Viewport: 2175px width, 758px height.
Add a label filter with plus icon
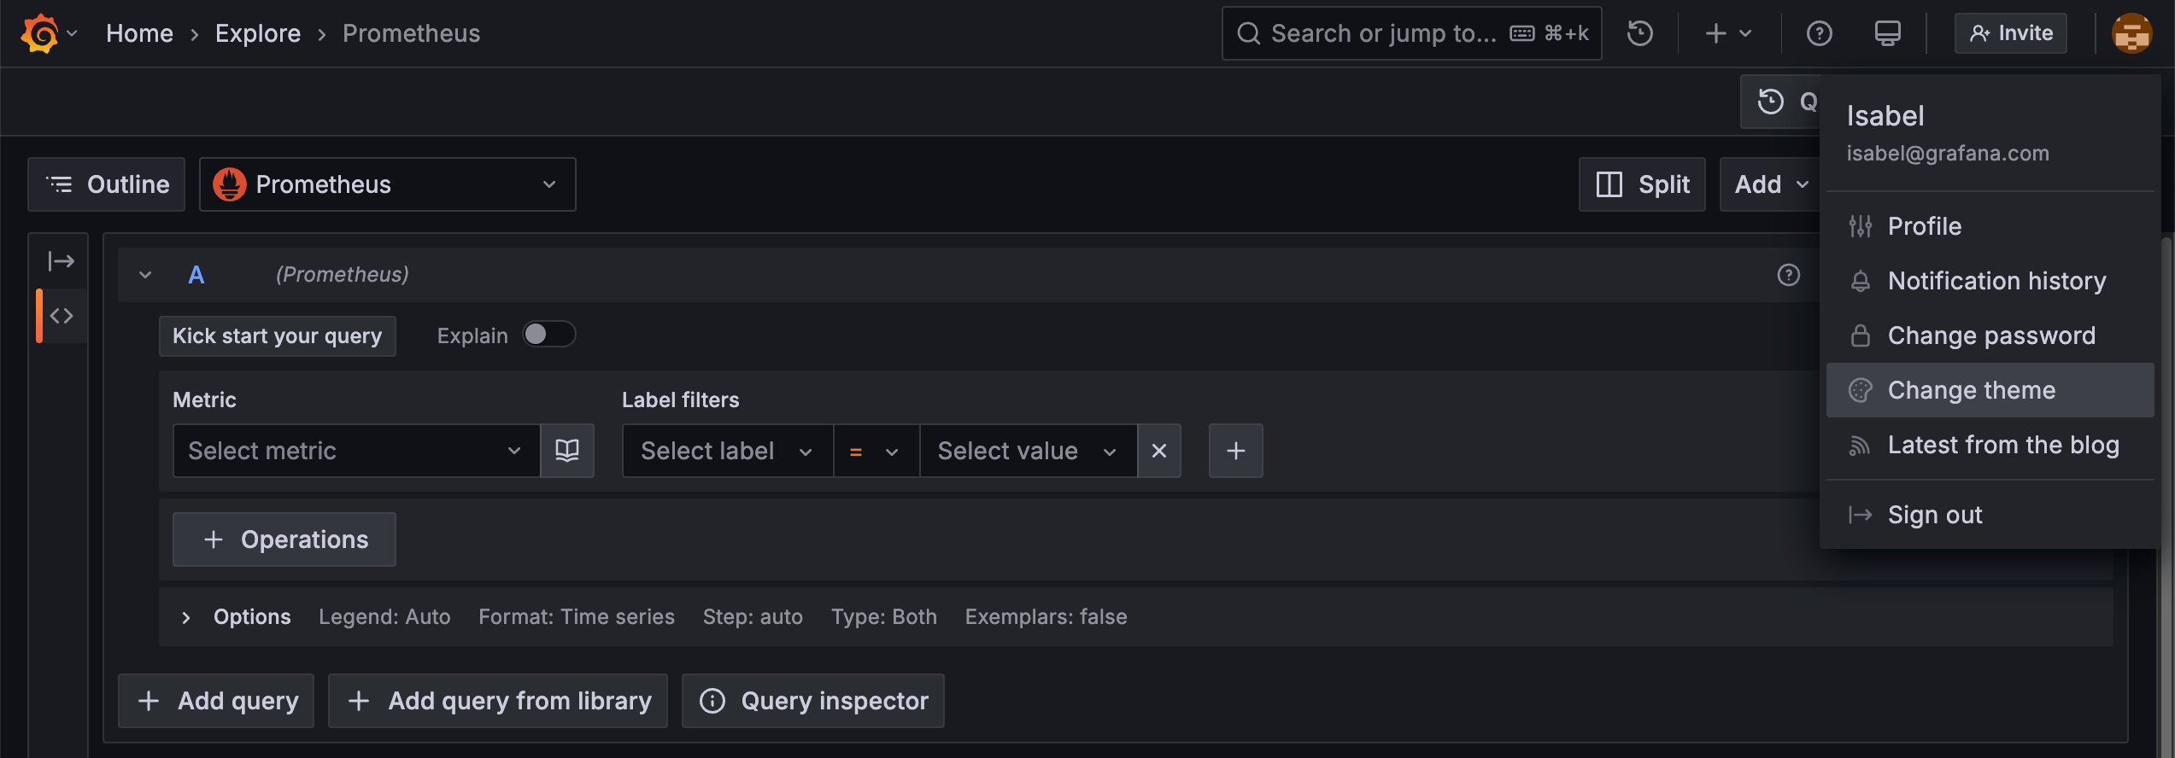[x=1235, y=451]
